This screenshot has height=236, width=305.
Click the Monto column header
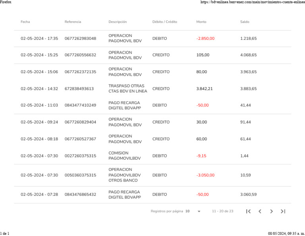click(x=201, y=22)
